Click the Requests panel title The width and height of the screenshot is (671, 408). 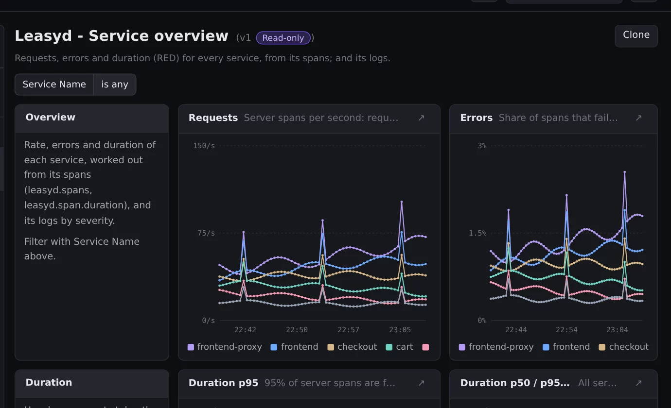pos(213,118)
